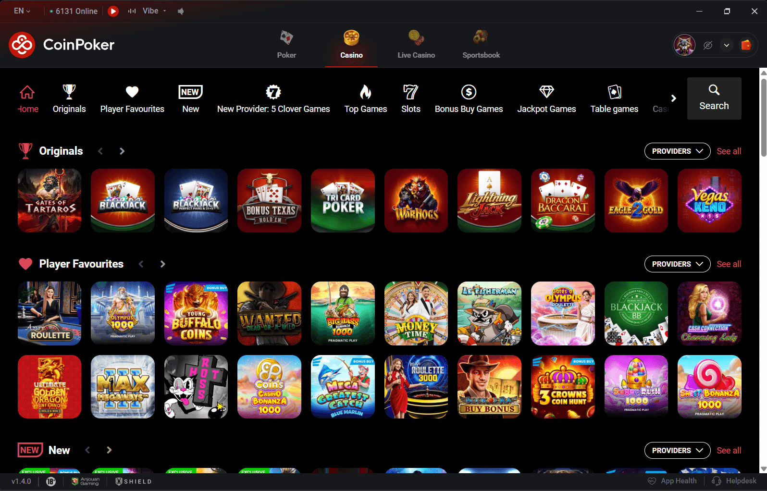Launch Wanted Dead or a Wild
Image resolution: width=767 pixels, height=491 pixels.
pos(269,313)
